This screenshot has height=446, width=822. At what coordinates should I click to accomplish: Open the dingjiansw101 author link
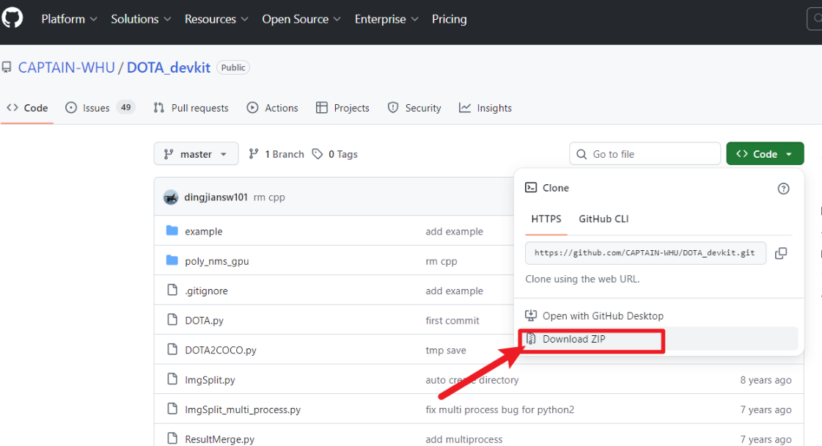[216, 197]
